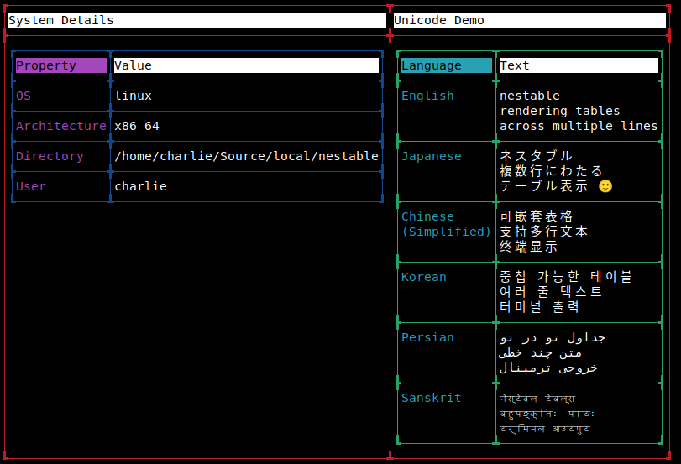The width and height of the screenshot is (681, 464).
Task: Click the Persian language row label
Action: [x=427, y=337]
